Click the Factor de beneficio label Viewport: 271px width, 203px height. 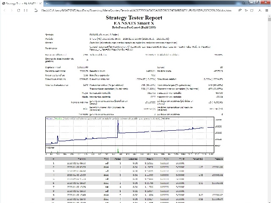[55, 75]
